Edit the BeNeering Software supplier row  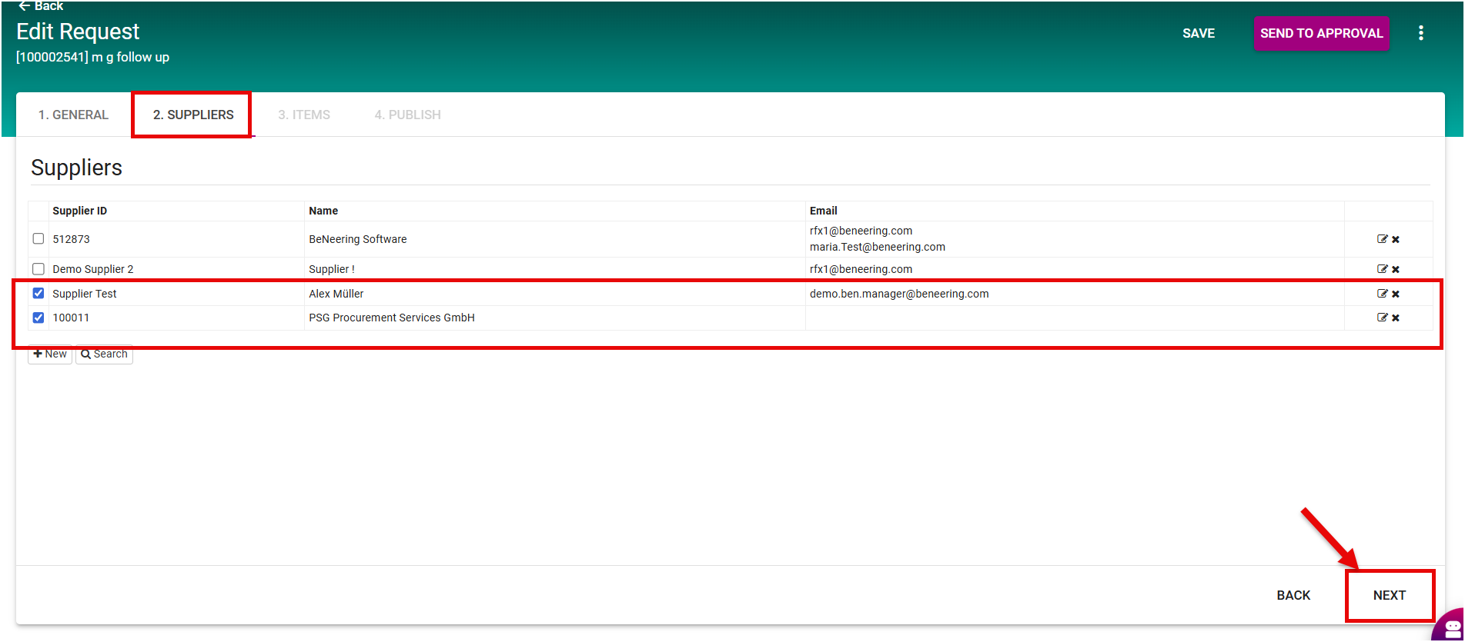click(x=1382, y=239)
